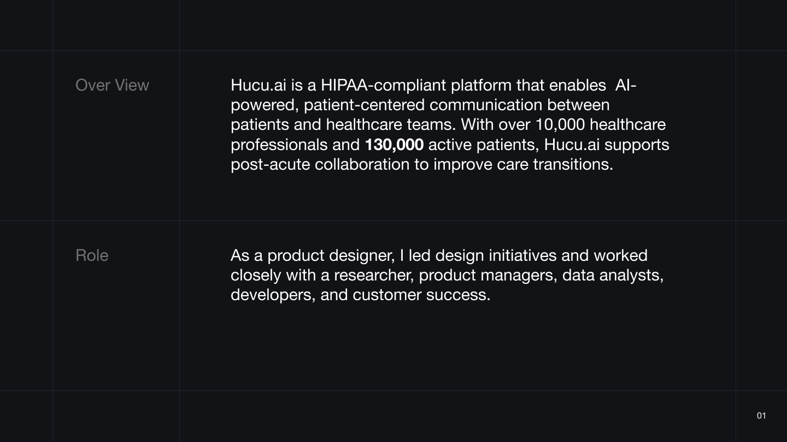Click the slide page number 01

(x=761, y=416)
